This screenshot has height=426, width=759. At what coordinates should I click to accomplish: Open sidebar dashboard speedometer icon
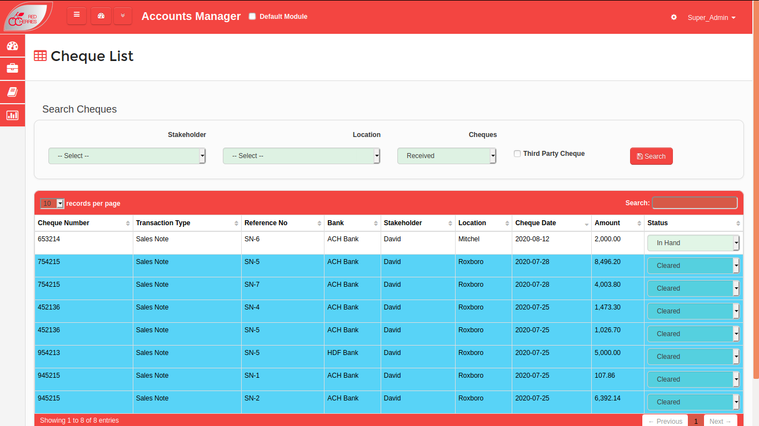(12, 45)
